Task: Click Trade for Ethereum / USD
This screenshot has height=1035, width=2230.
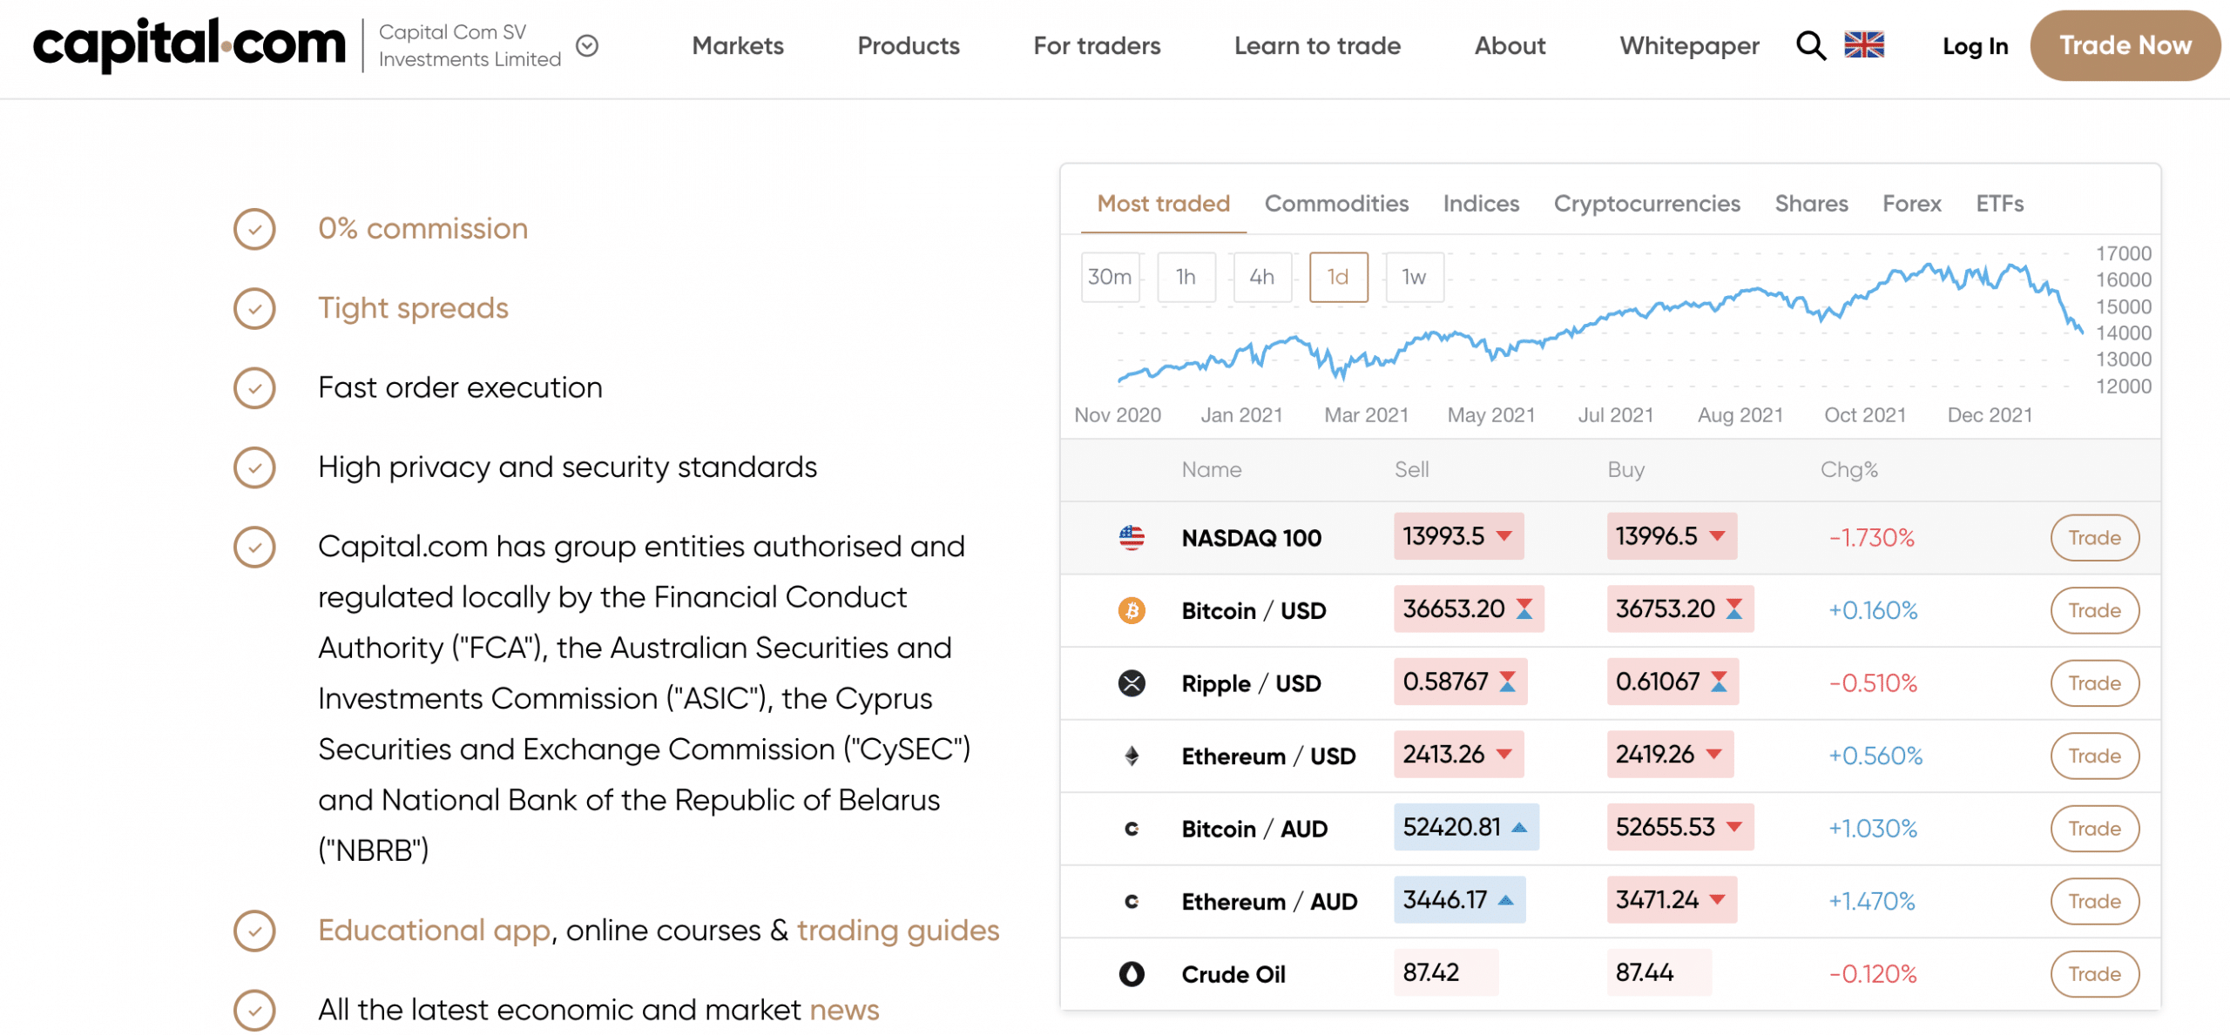Action: pos(2094,756)
